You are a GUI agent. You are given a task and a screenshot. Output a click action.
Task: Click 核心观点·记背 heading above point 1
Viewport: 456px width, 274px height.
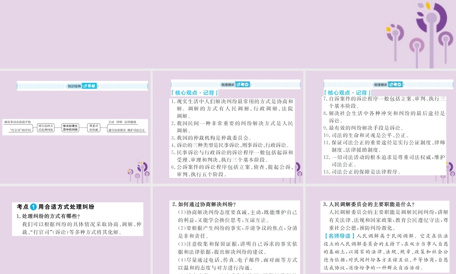point(194,93)
